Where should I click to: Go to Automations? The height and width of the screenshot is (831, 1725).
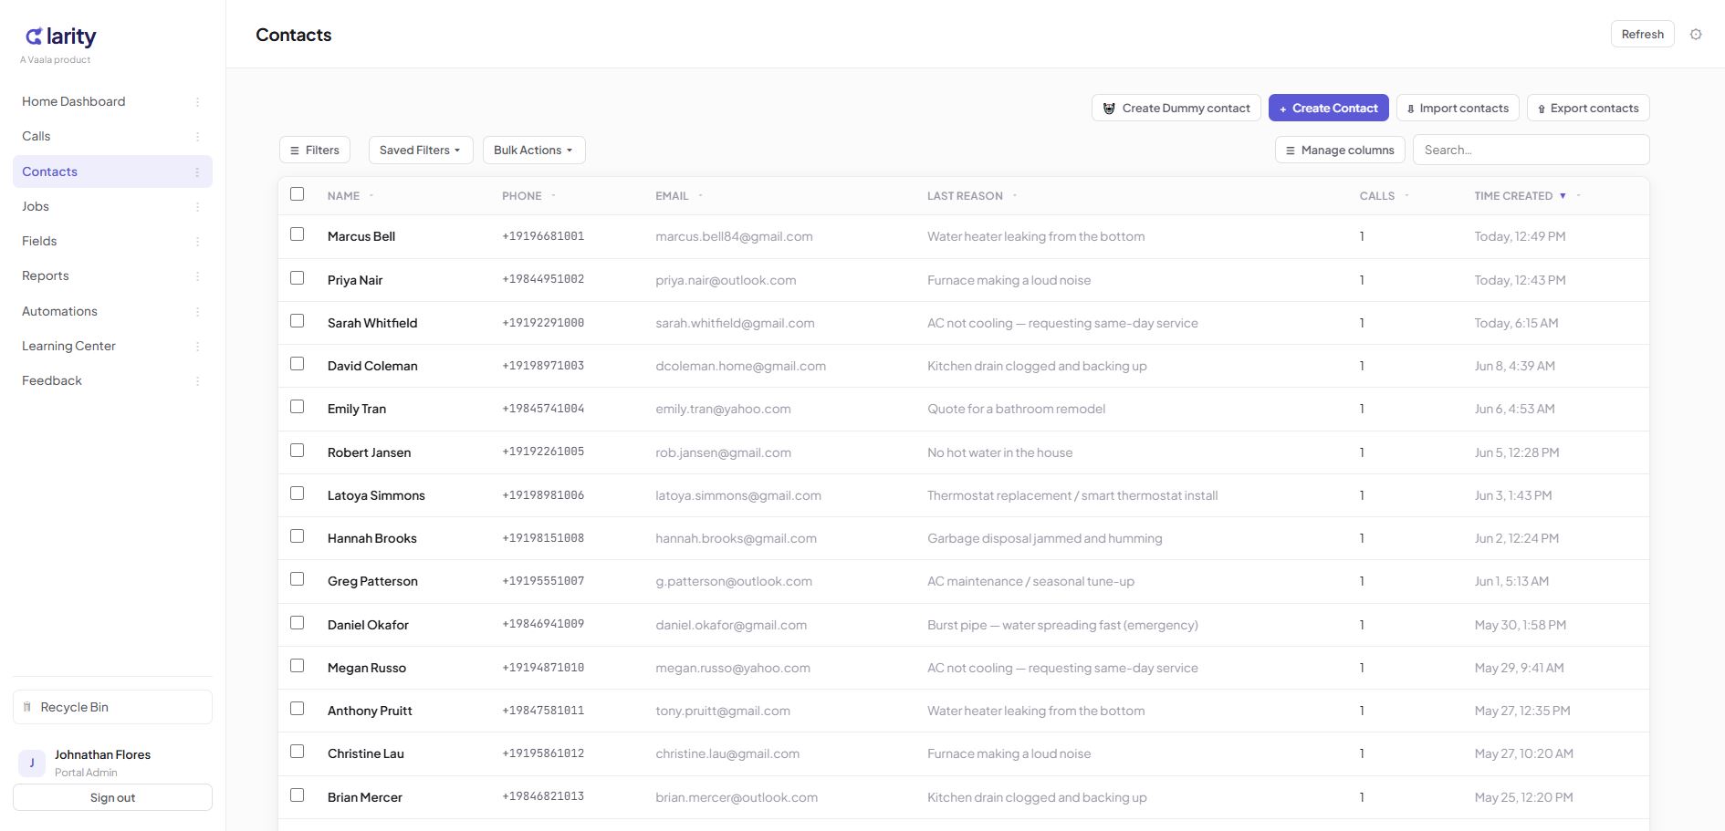click(59, 311)
